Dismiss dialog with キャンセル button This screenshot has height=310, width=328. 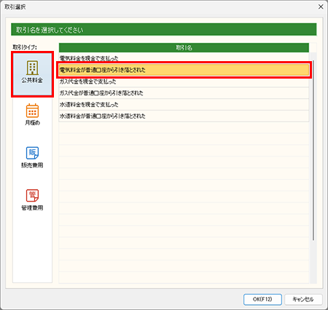tap(303, 299)
